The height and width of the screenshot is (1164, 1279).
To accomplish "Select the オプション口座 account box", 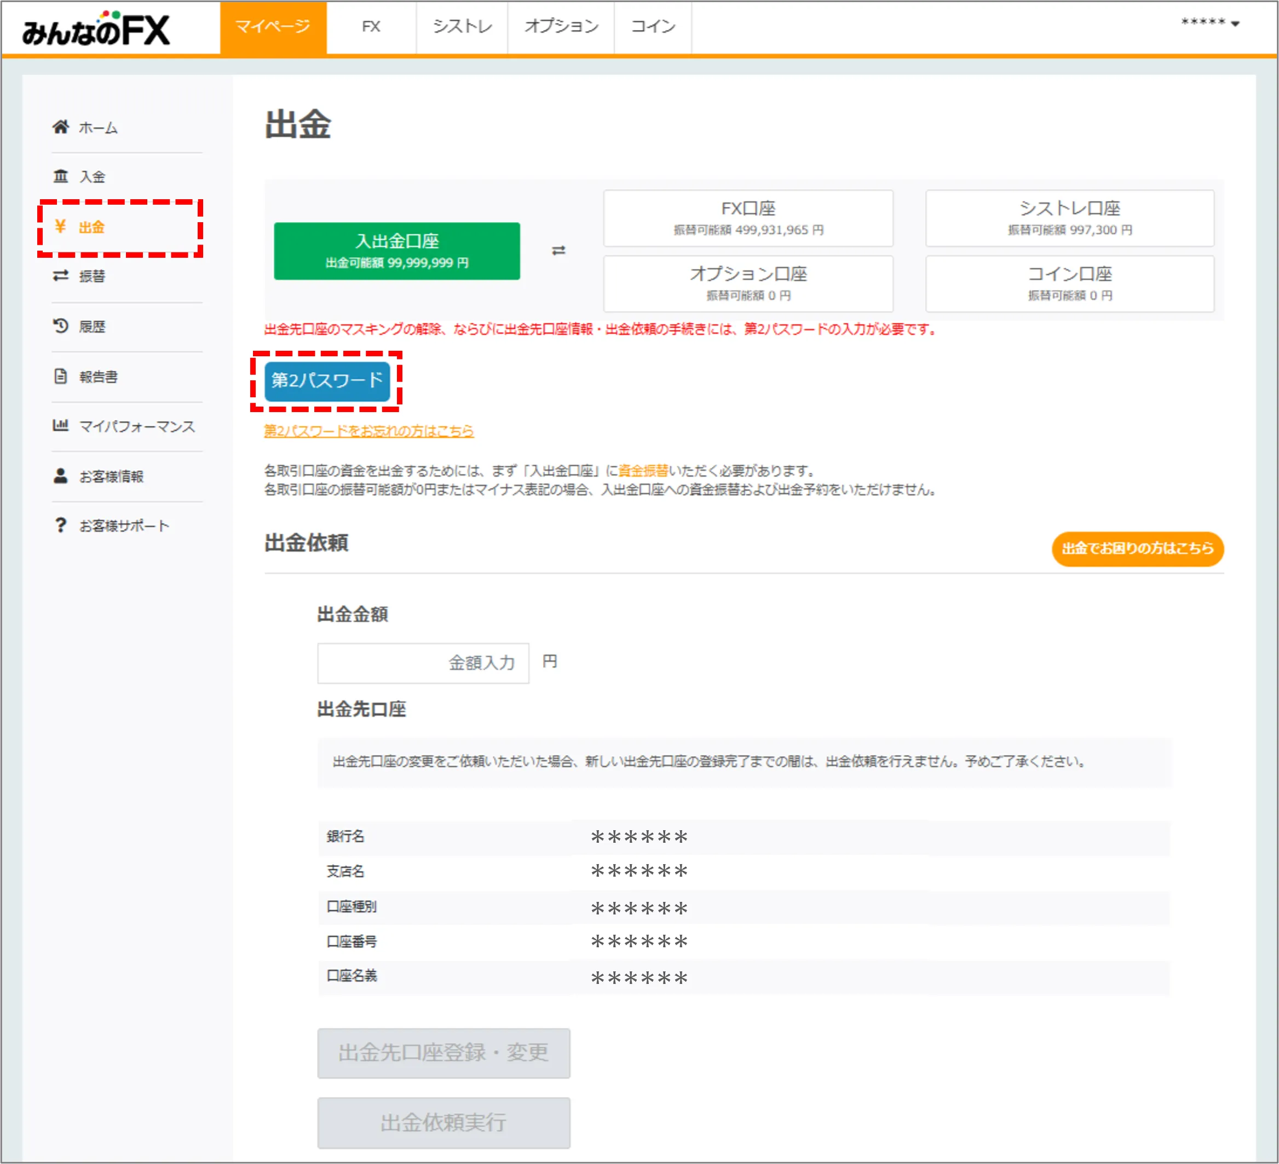I will [748, 283].
